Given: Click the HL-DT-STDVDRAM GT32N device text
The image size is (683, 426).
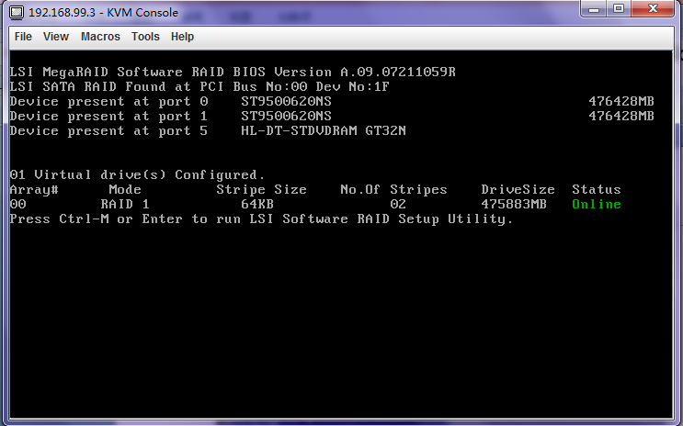Looking at the screenshot, I should [324, 130].
